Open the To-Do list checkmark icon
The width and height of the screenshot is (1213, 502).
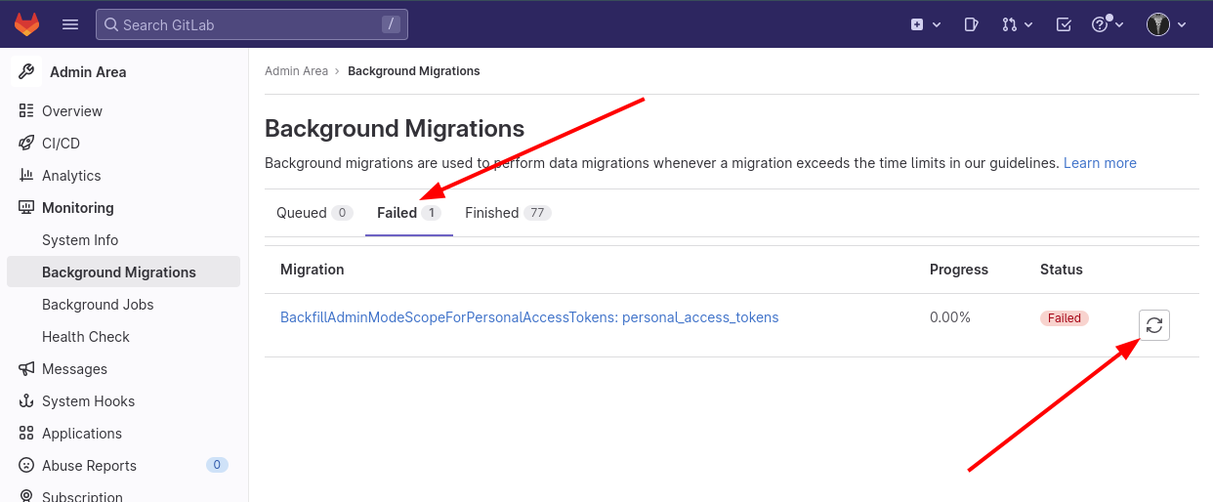[1065, 24]
